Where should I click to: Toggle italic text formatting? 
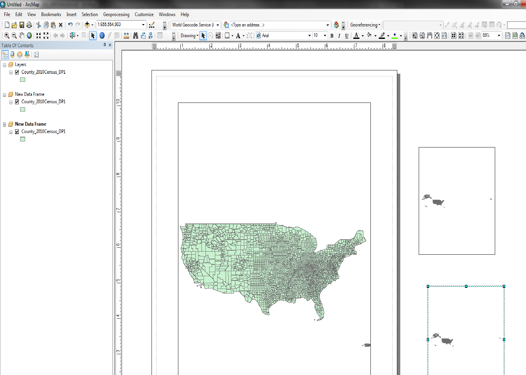[339, 36]
